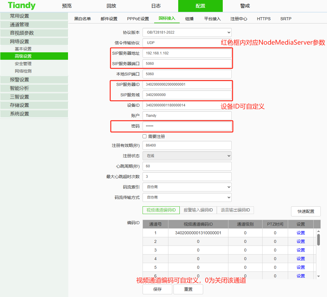Click the SIP服务器ID input field
This screenshot has width=327, height=297.
click(x=187, y=84)
